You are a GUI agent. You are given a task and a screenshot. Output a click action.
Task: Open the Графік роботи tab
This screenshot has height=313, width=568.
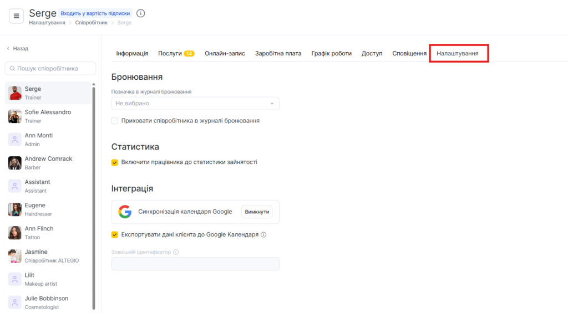(x=331, y=54)
